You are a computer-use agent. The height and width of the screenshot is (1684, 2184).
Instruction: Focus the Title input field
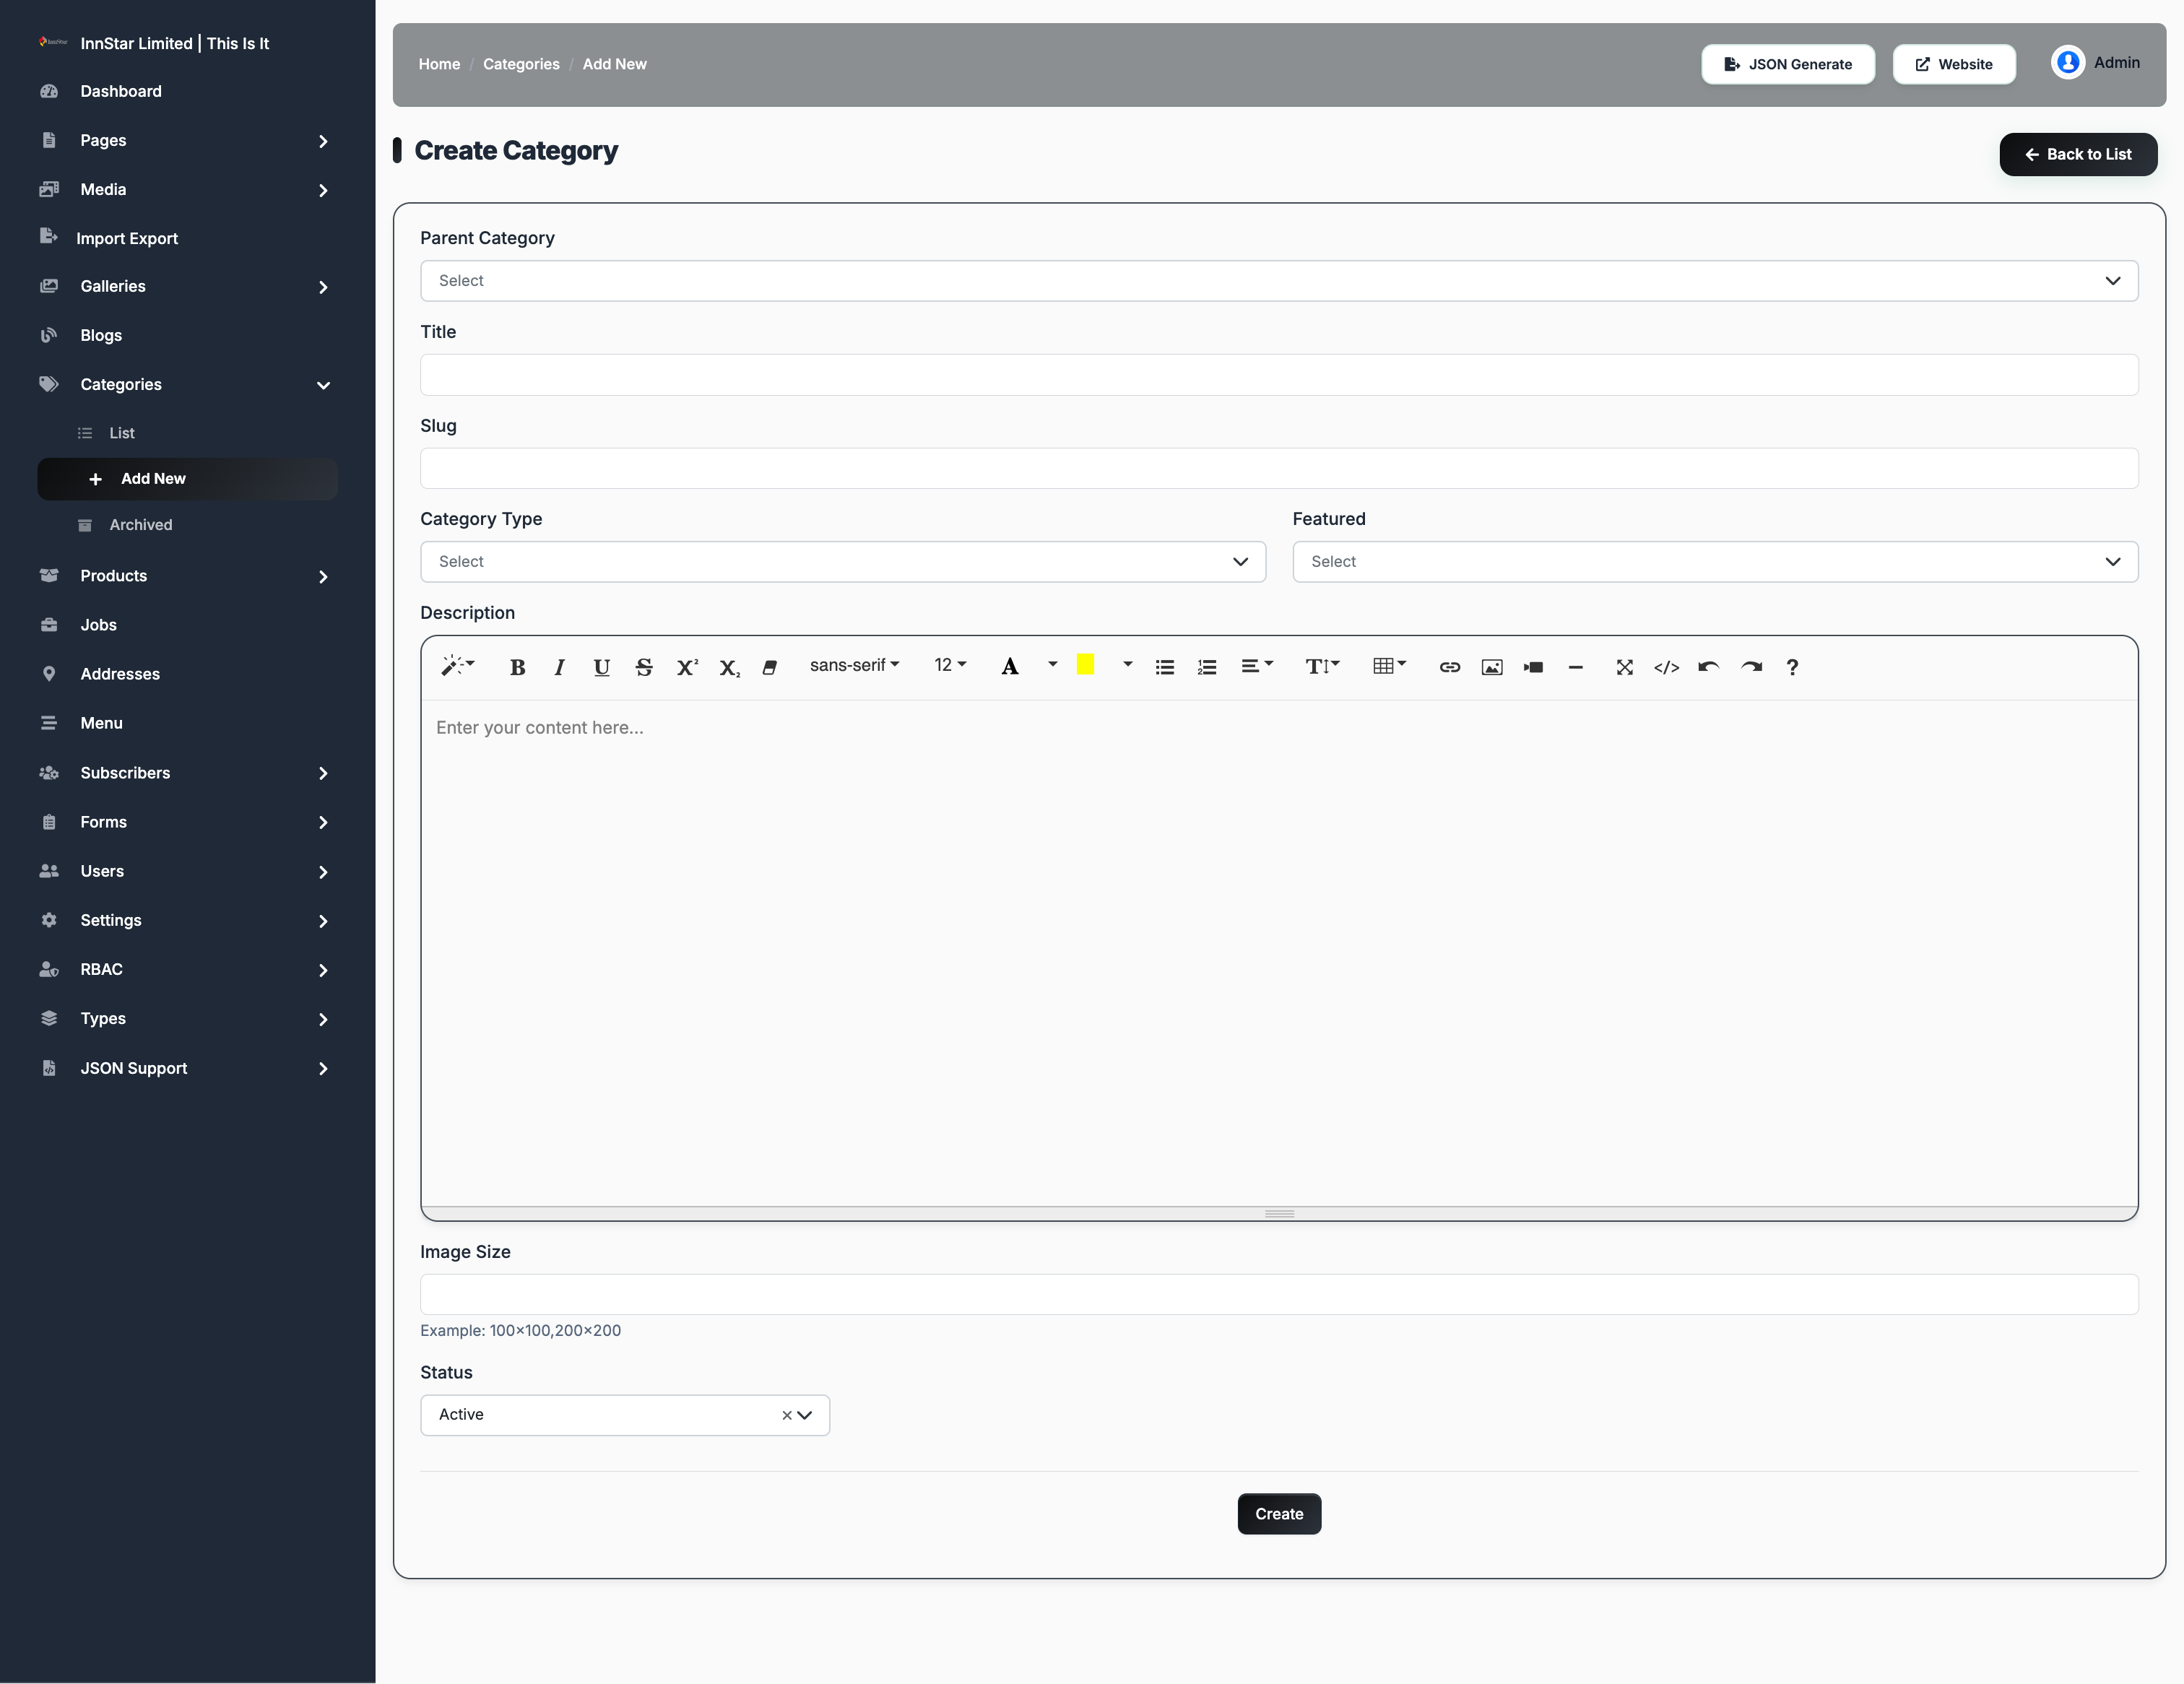coord(1279,375)
